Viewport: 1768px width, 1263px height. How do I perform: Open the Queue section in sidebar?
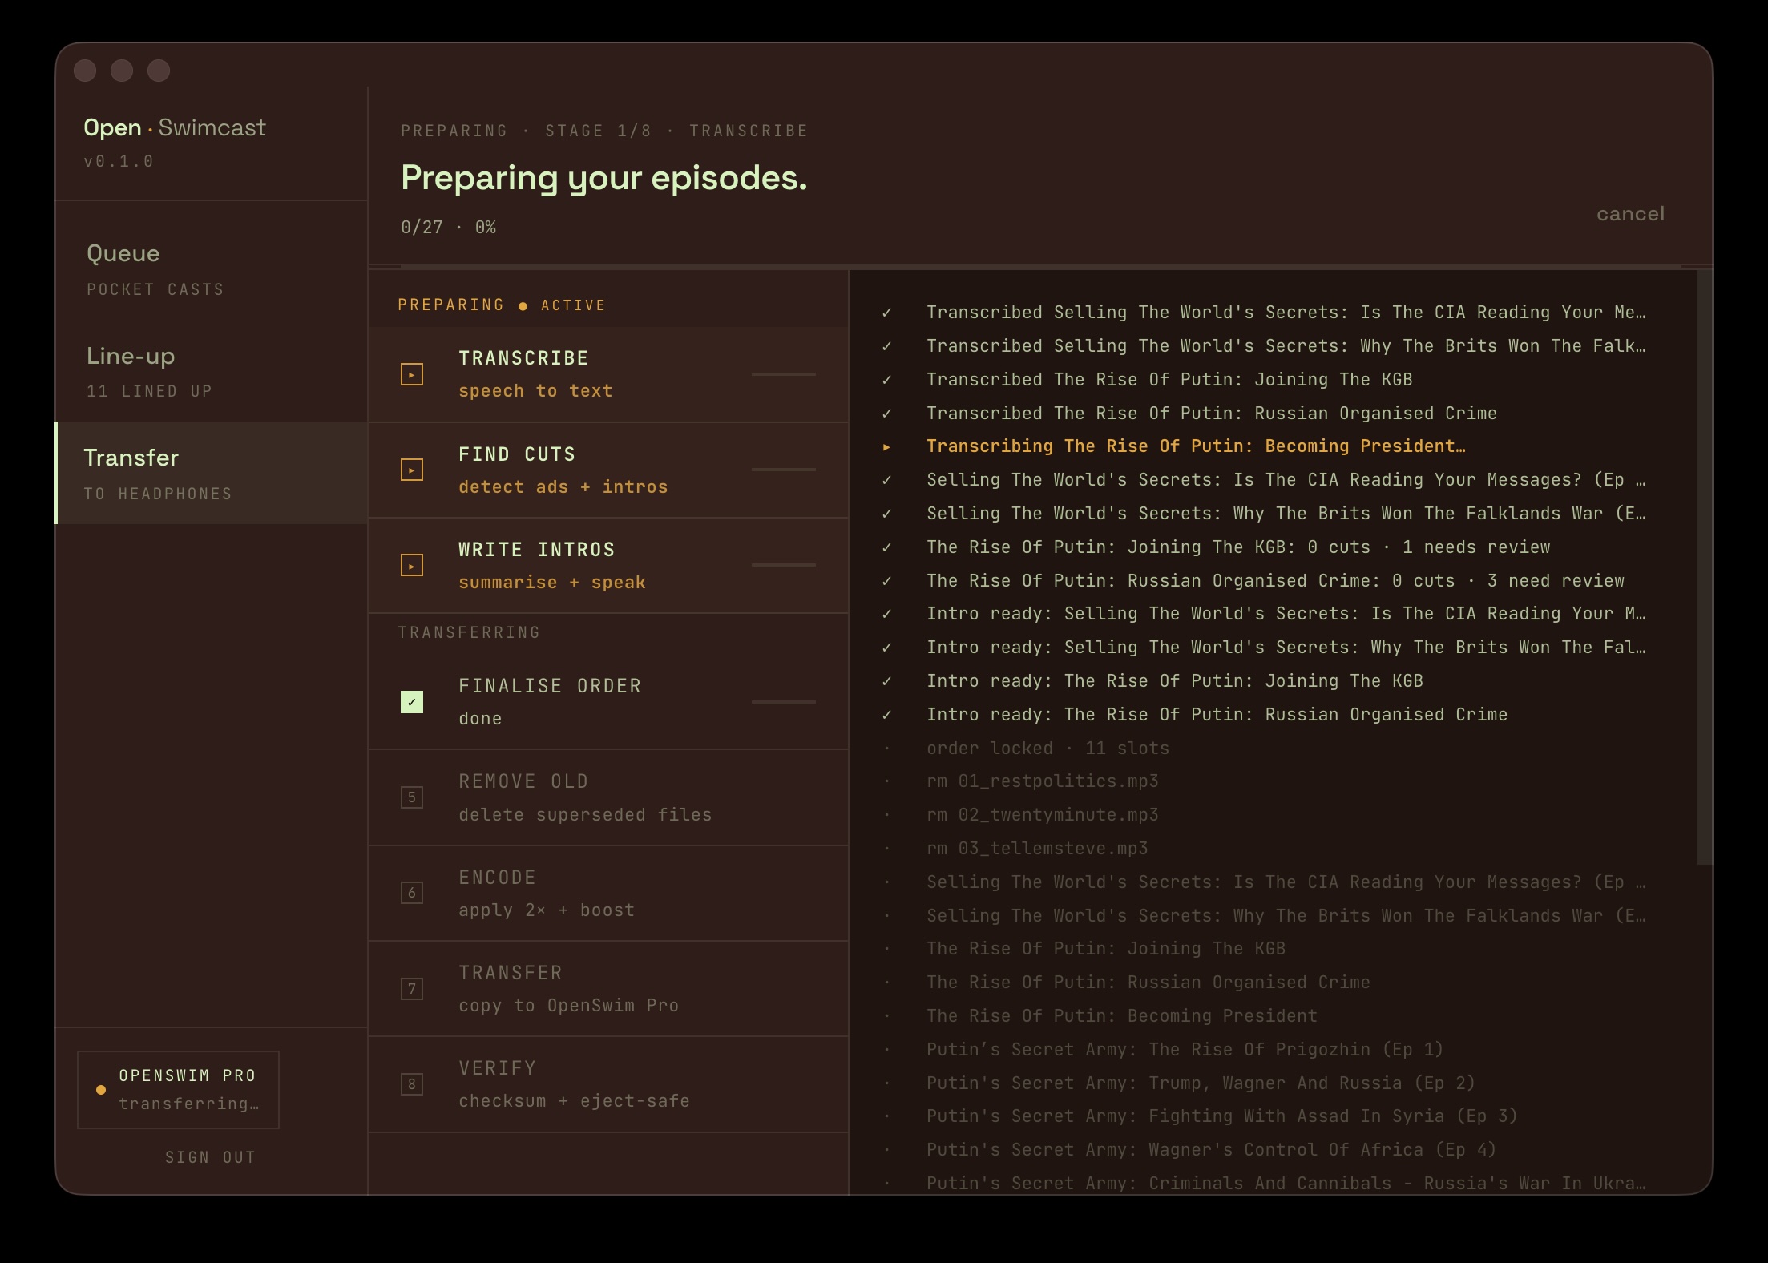212,269
